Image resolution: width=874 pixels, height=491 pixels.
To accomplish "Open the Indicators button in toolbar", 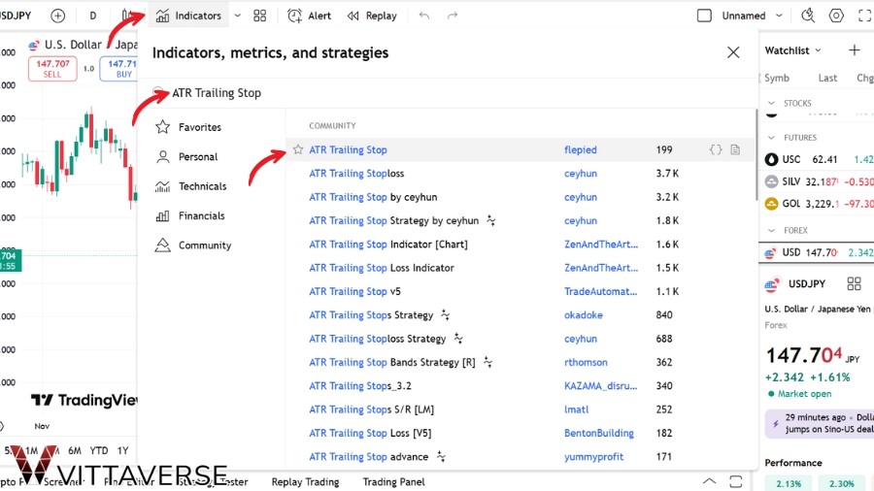I will pyautogui.click(x=188, y=16).
